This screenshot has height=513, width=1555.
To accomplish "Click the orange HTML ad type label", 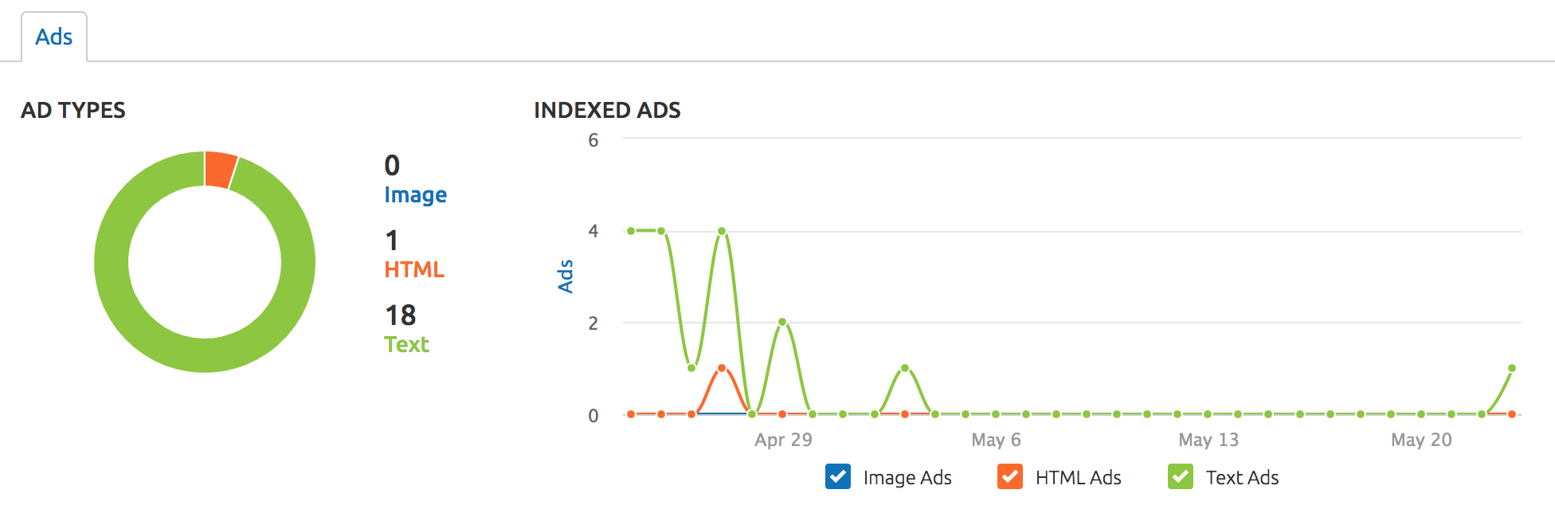I will (414, 269).
